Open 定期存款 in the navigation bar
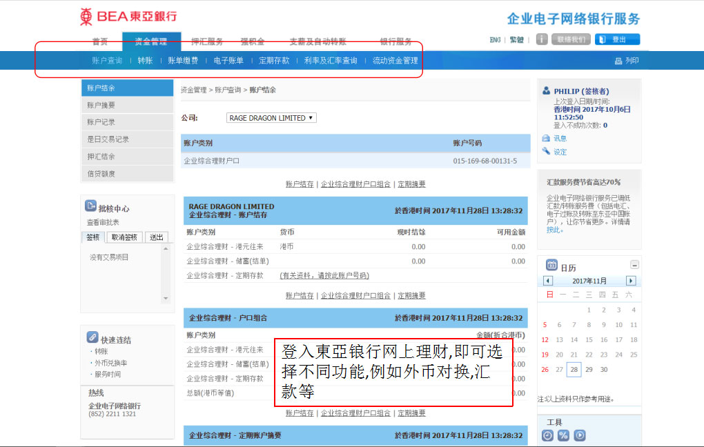Viewport: 704px width, 447px height. pyautogui.click(x=274, y=61)
